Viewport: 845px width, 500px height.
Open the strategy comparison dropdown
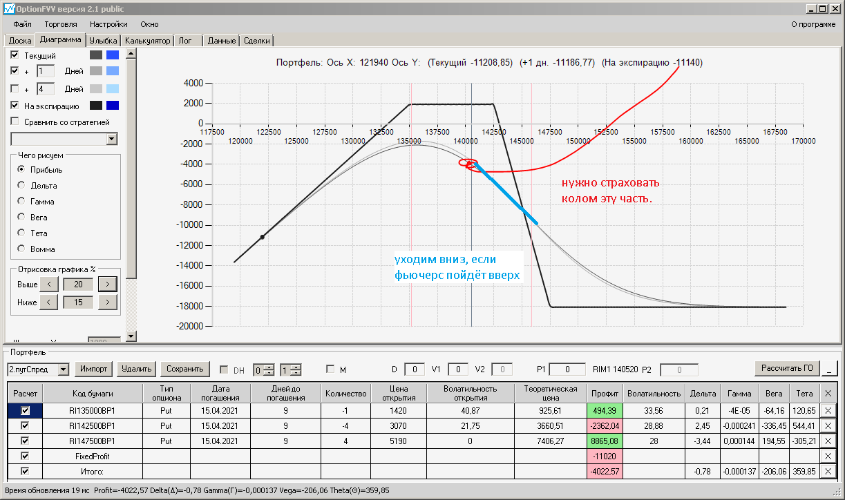[112, 139]
